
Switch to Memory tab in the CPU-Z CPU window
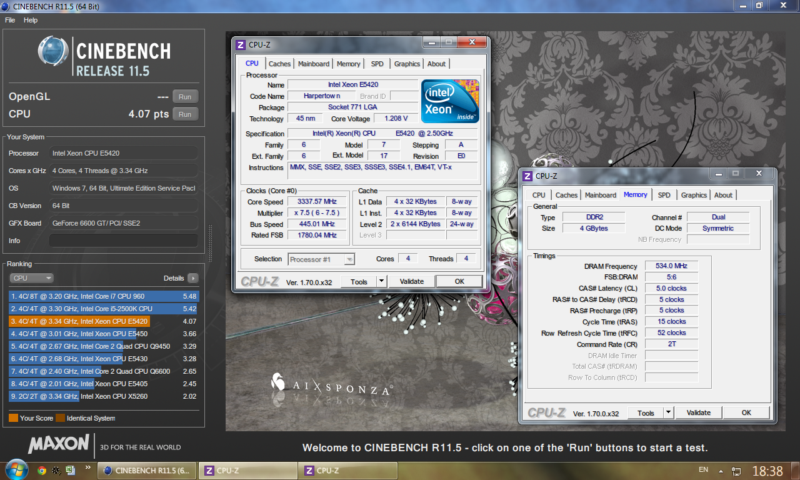click(x=348, y=64)
